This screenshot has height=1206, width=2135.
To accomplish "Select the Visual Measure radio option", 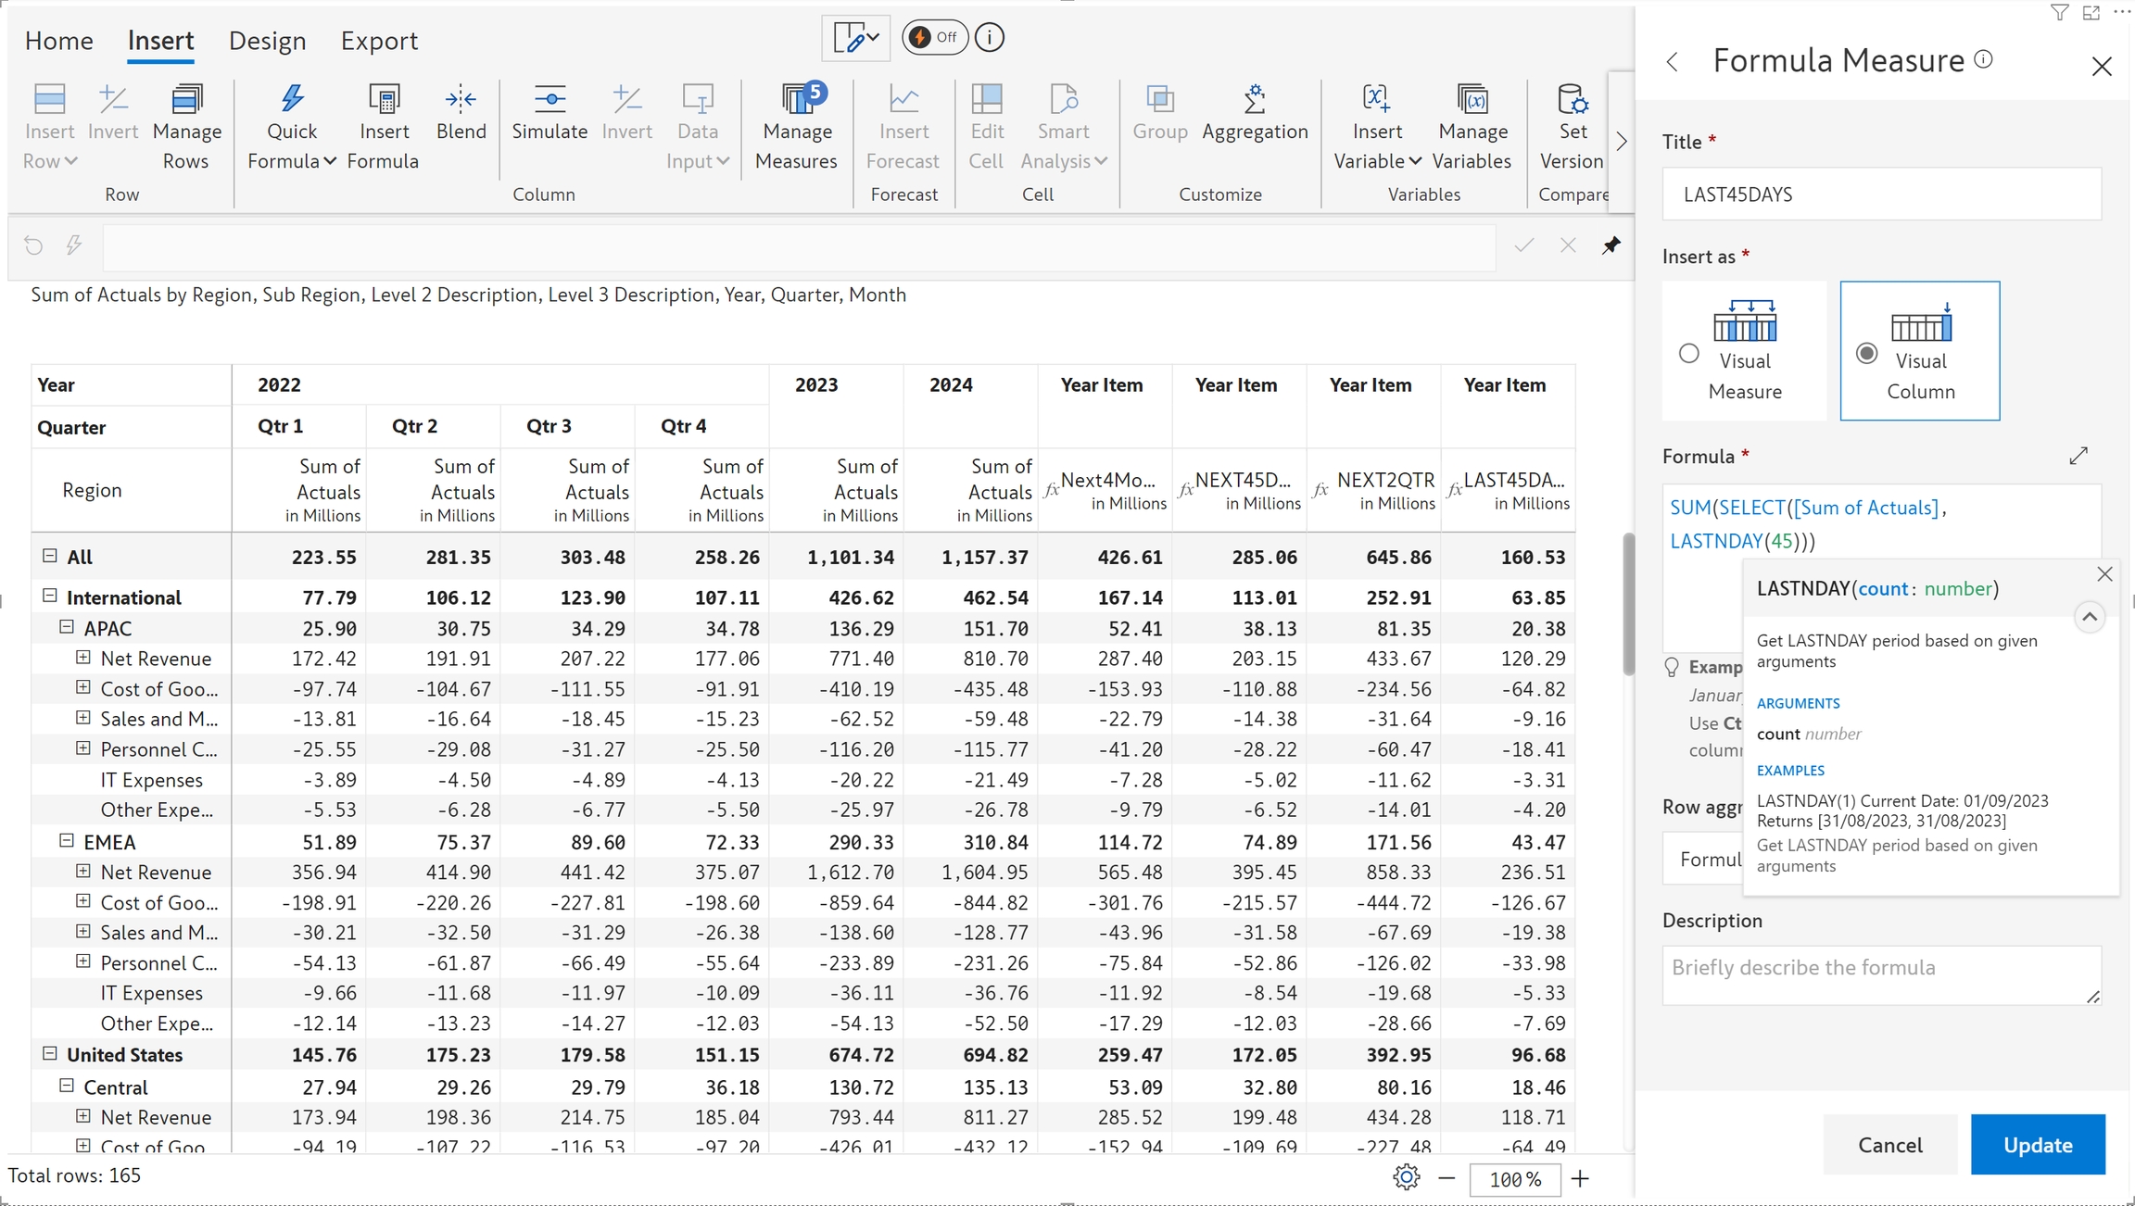I will click(x=1689, y=354).
